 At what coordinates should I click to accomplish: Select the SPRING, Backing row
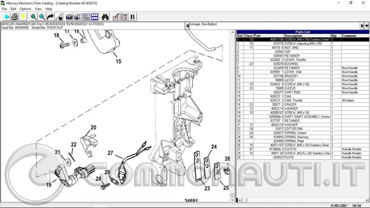303,137
